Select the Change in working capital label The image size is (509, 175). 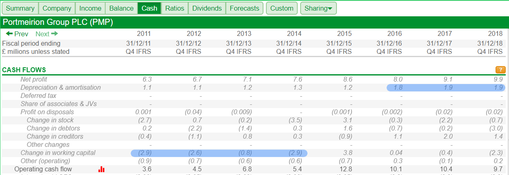(x=58, y=153)
